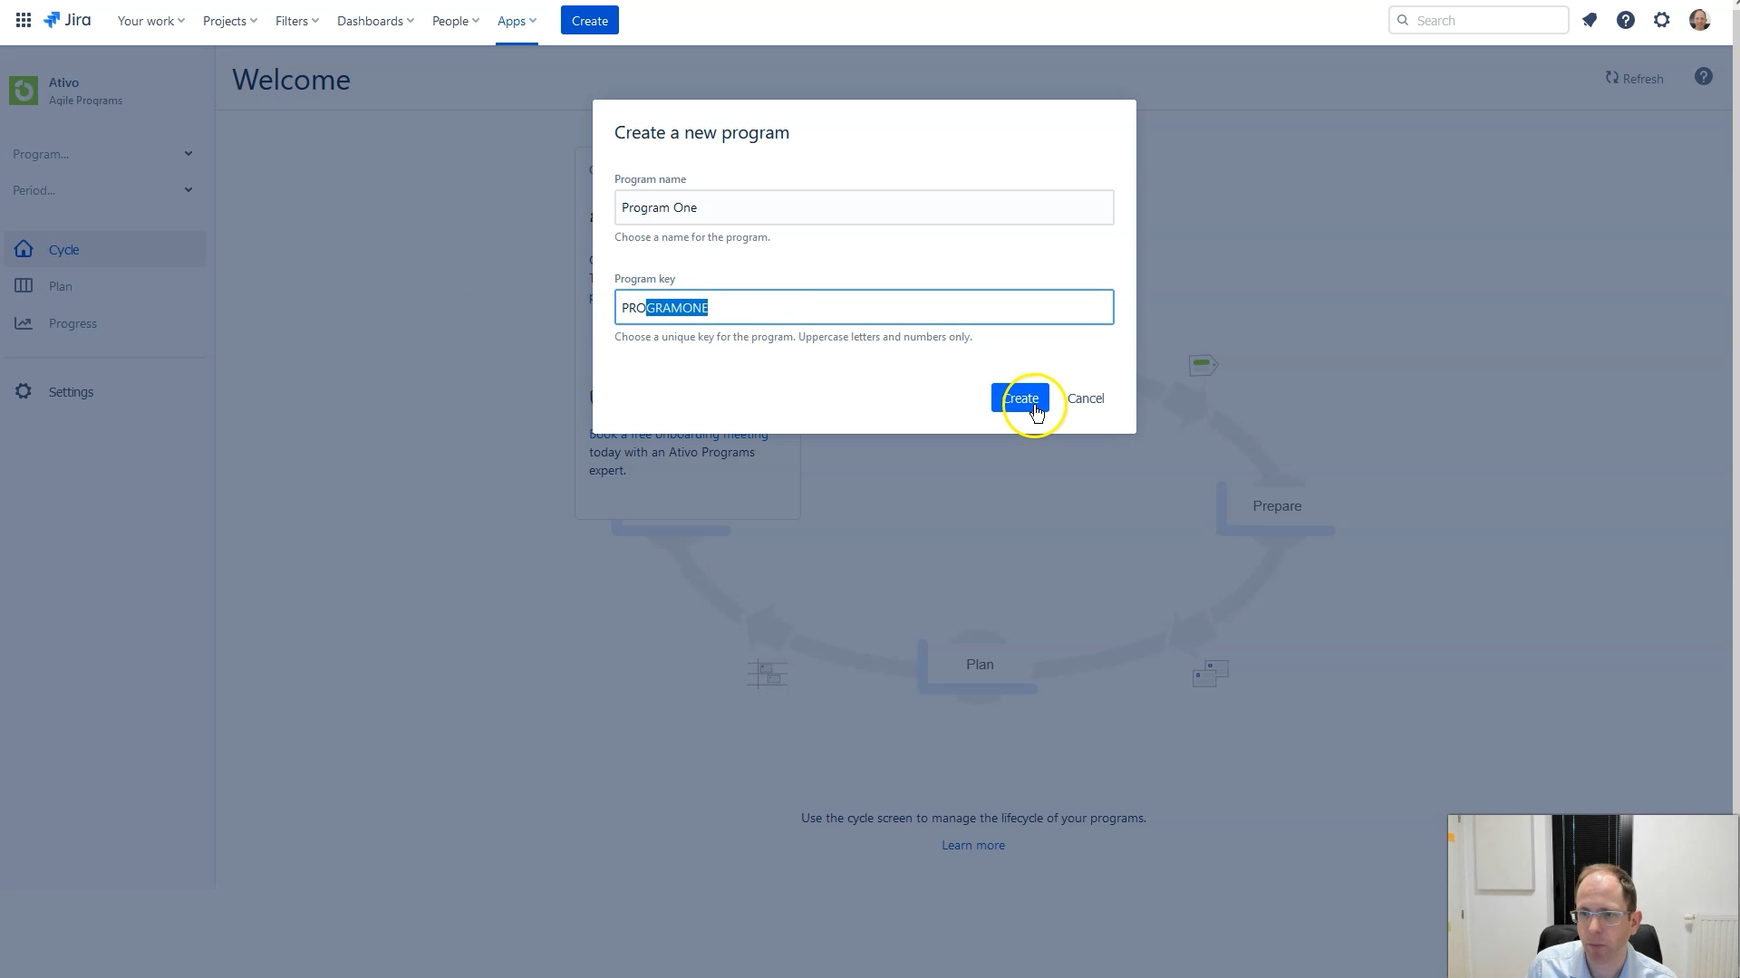This screenshot has height=978, width=1740.
Task: Open the Learn more link
Action: point(972,845)
